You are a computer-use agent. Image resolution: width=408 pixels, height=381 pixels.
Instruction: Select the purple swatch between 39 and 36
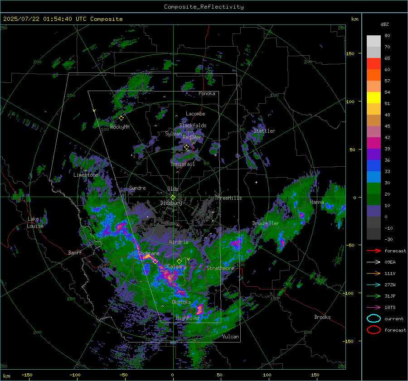374,154
